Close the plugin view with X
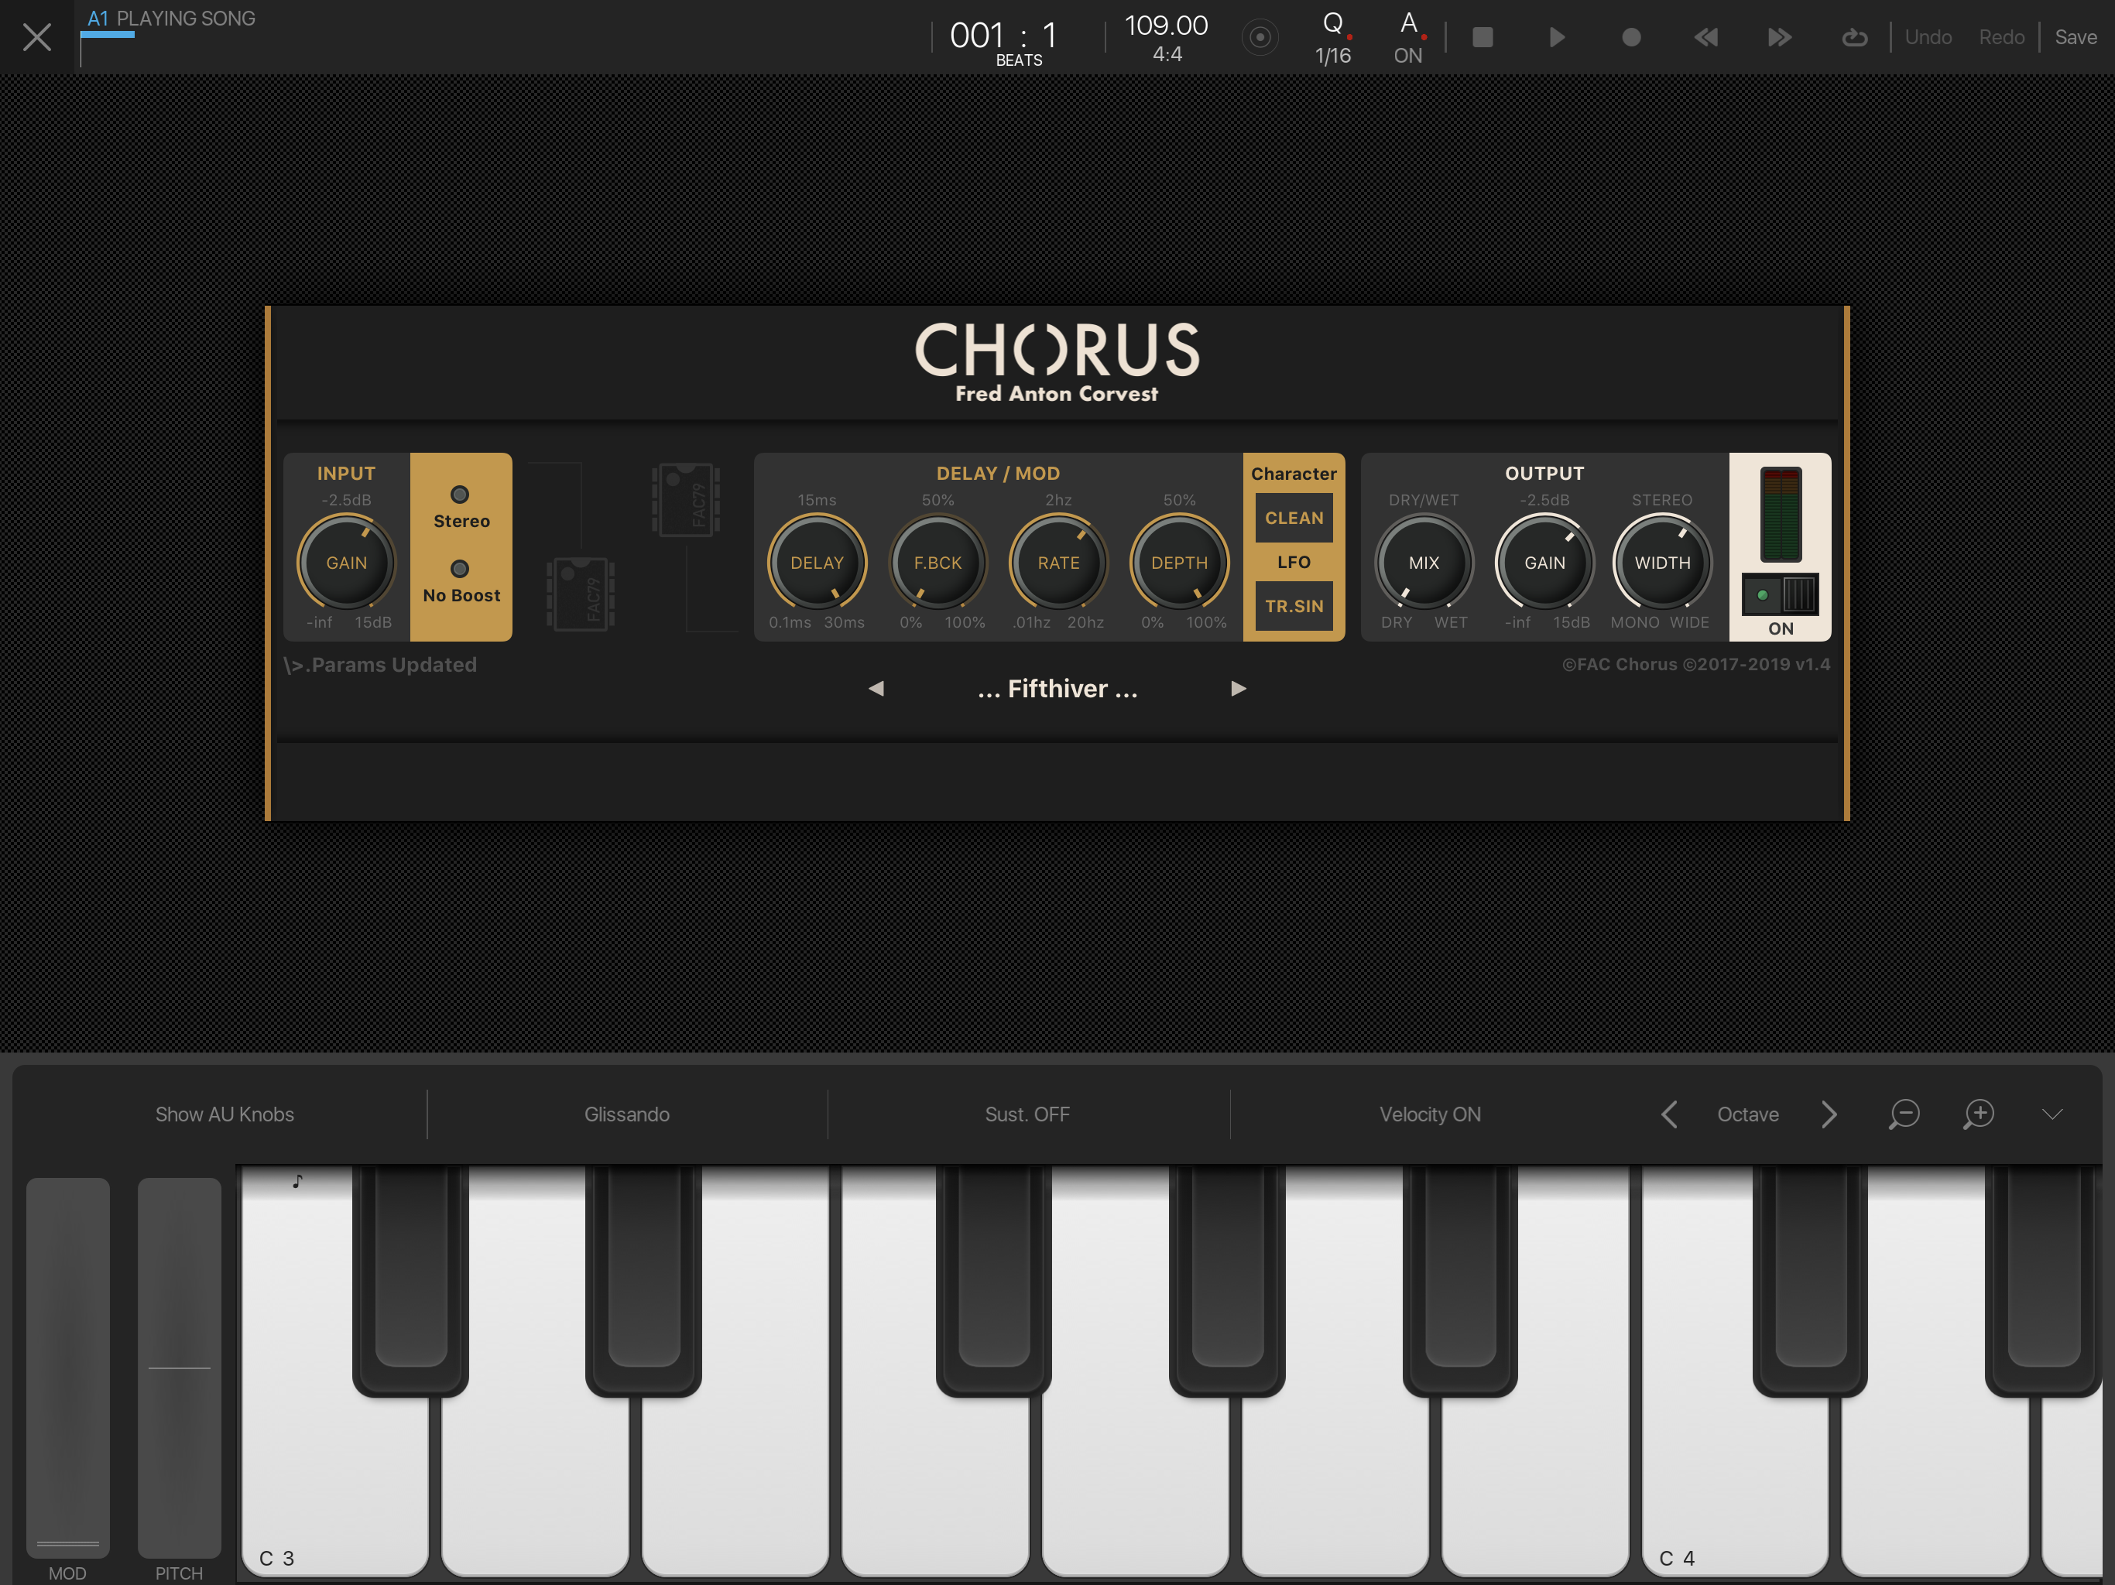This screenshot has height=1585, width=2115. (36, 37)
